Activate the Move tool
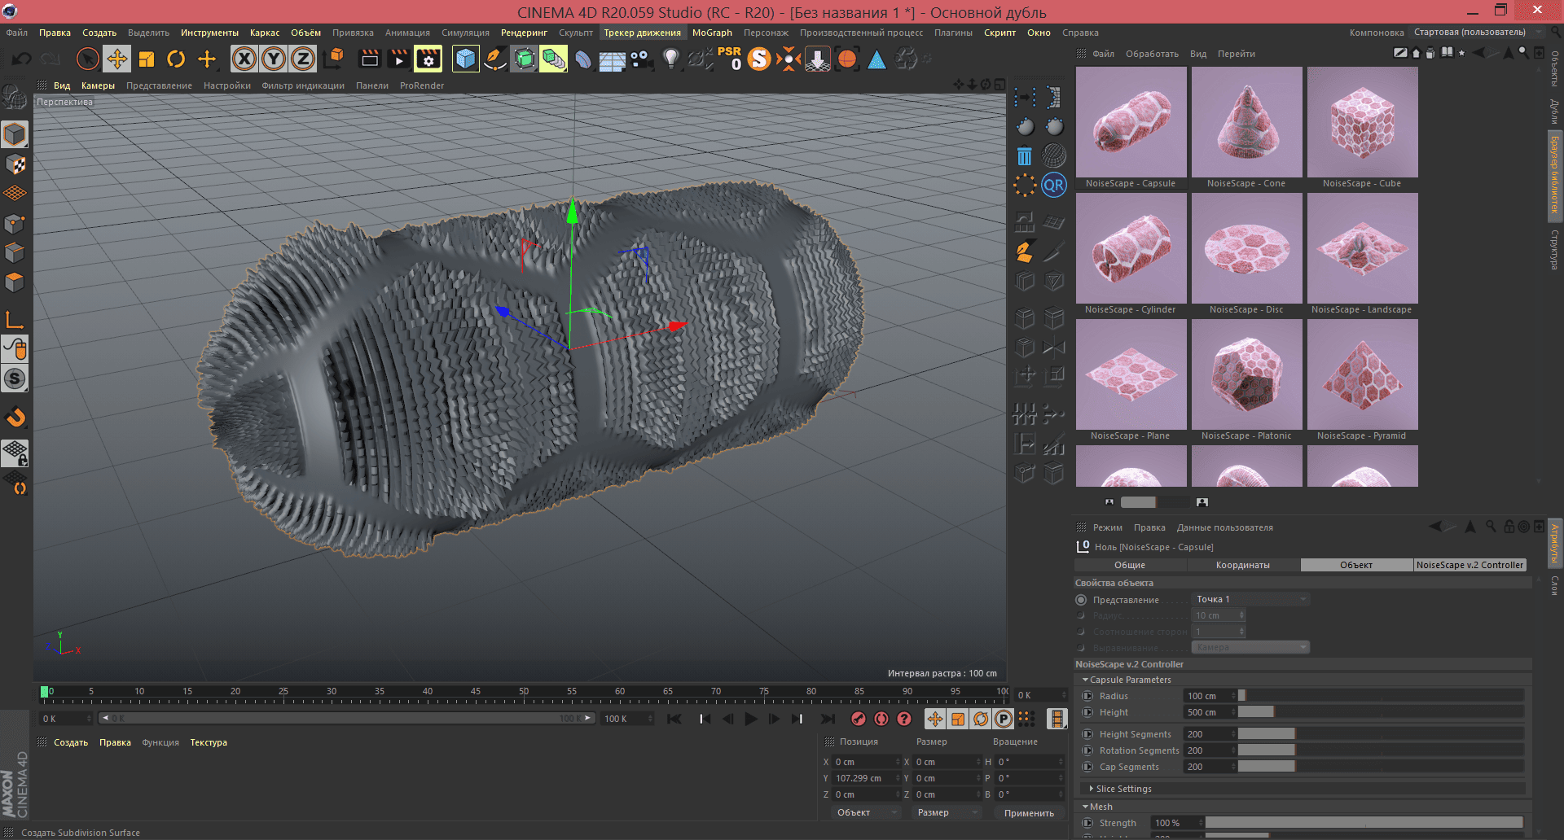The width and height of the screenshot is (1564, 840). click(116, 59)
